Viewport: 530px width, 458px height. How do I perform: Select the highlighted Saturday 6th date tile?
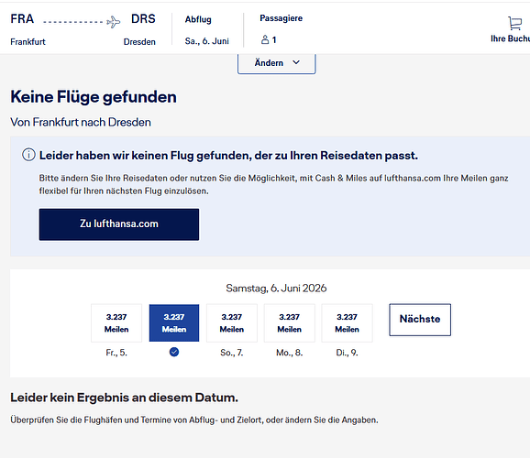[174, 323]
